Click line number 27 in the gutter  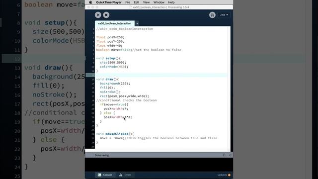pos(93,138)
